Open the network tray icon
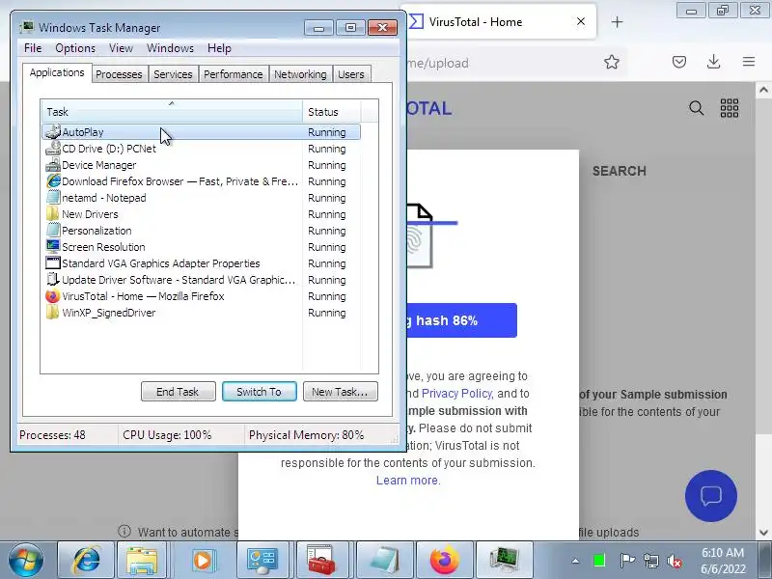The height and width of the screenshot is (579, 772). coord(651,561)
